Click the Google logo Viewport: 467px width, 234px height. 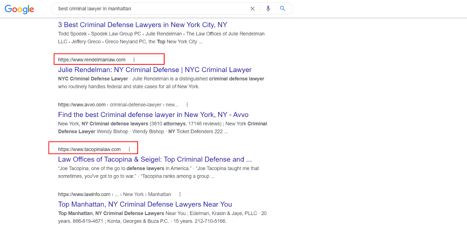tap(19, 9)
